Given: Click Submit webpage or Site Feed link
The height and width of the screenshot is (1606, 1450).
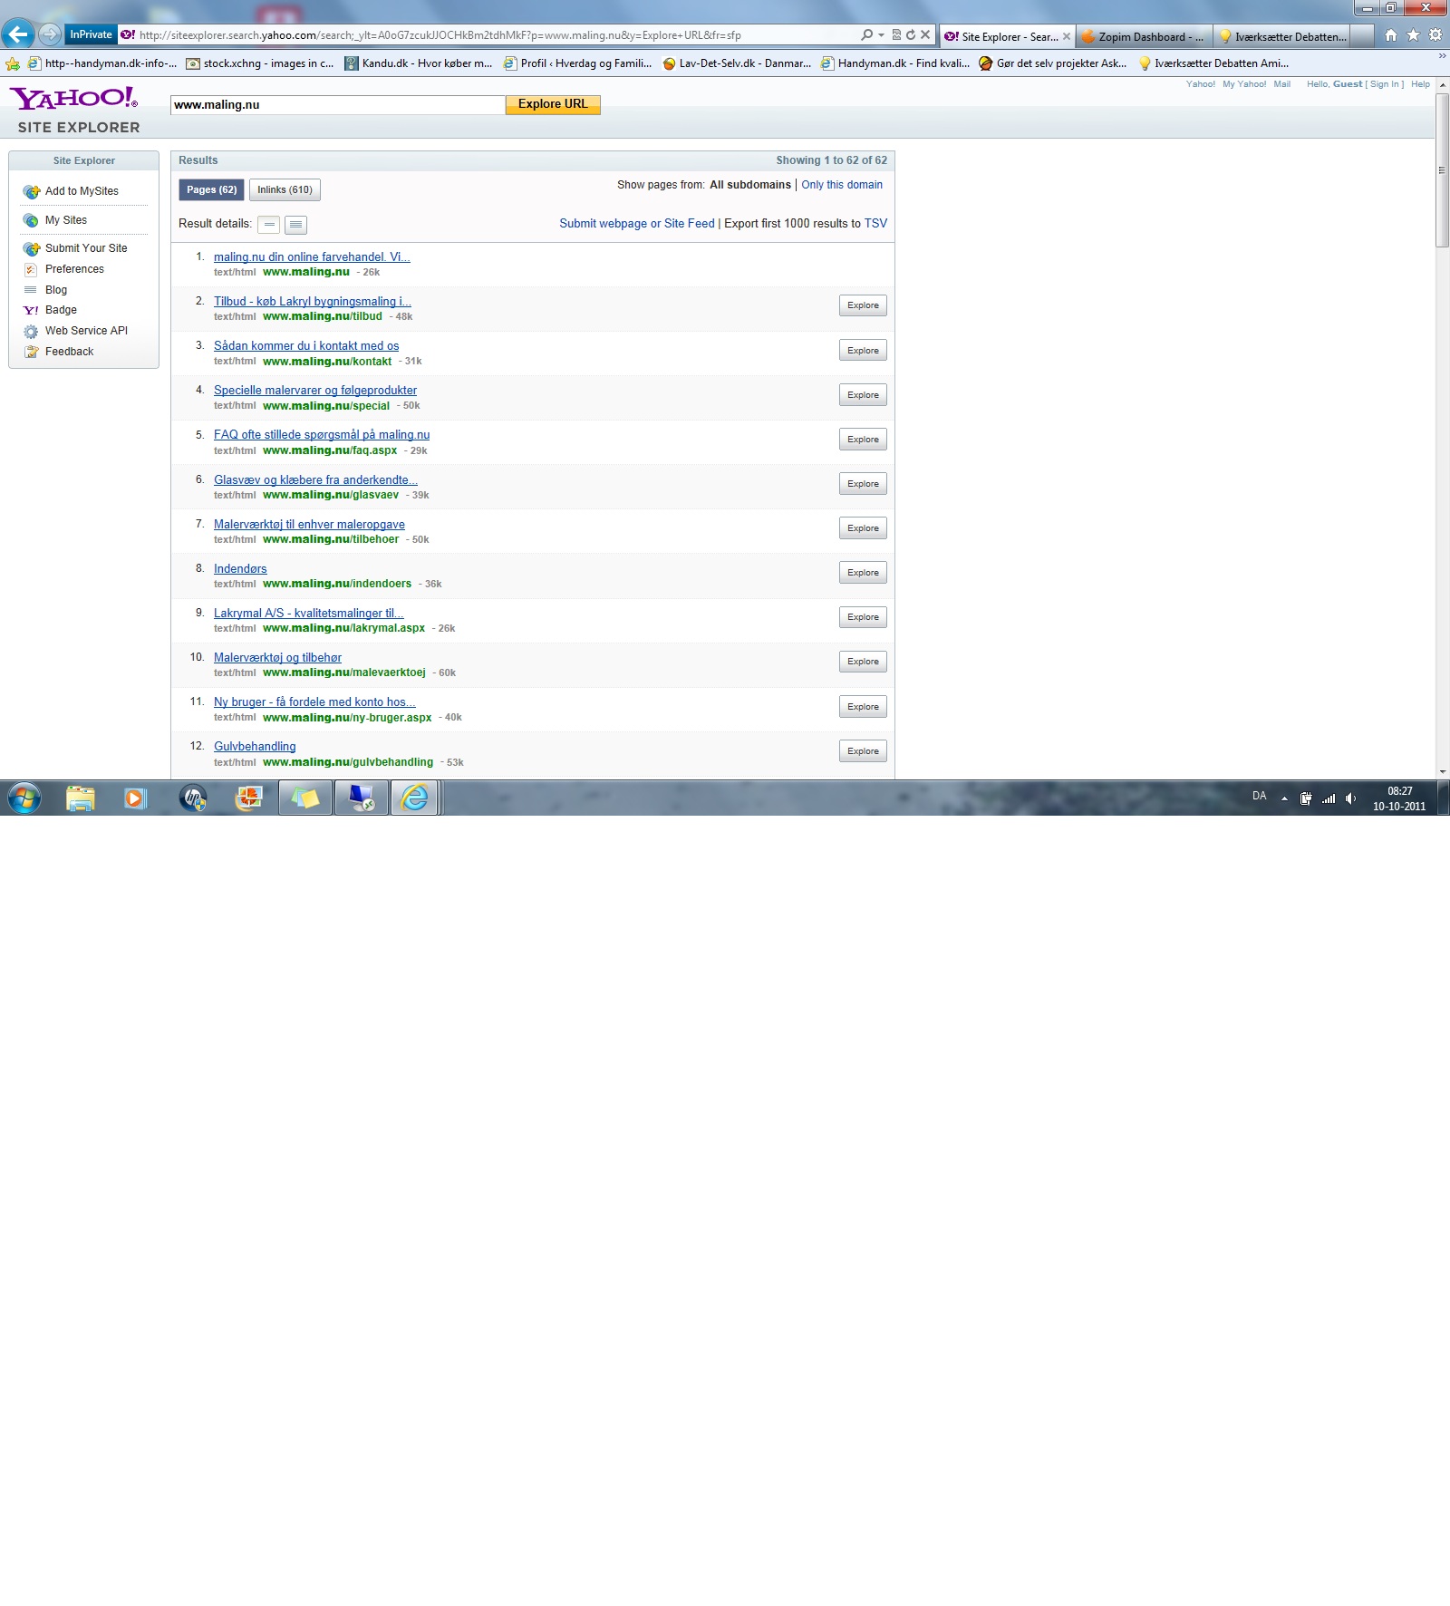Looking at the screenshot, I should coord(637,224).
